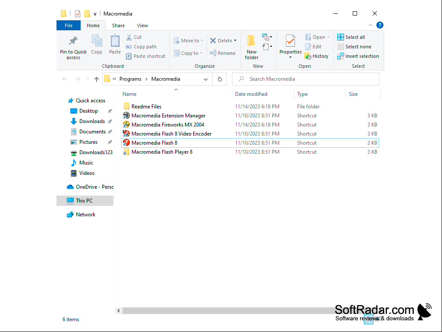Click Select all
The width and height of the screenshot is (442, 332).
click(351, 37)
